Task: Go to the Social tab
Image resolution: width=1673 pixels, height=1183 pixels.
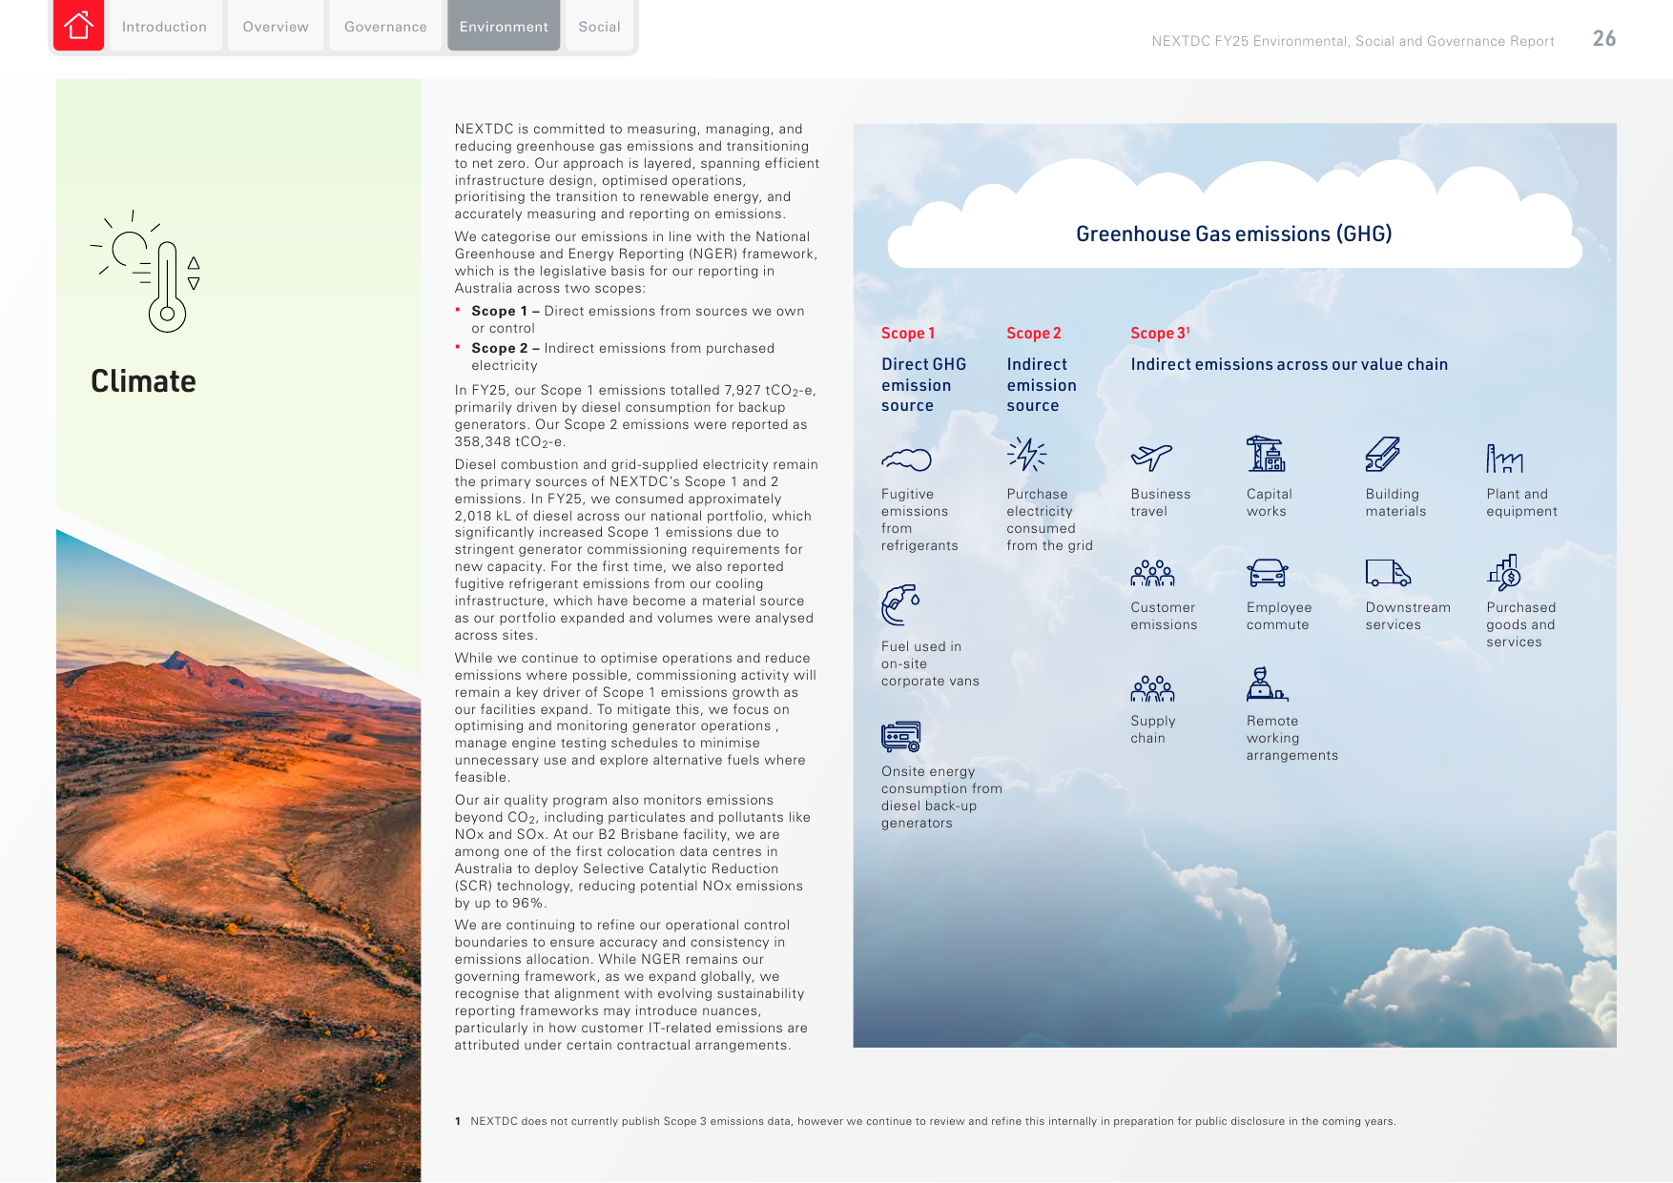Action: (x=599, y=26)
